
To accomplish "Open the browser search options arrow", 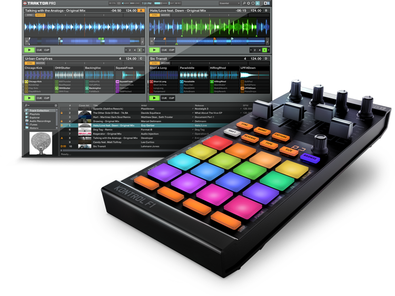I will [x=29, y=105].
